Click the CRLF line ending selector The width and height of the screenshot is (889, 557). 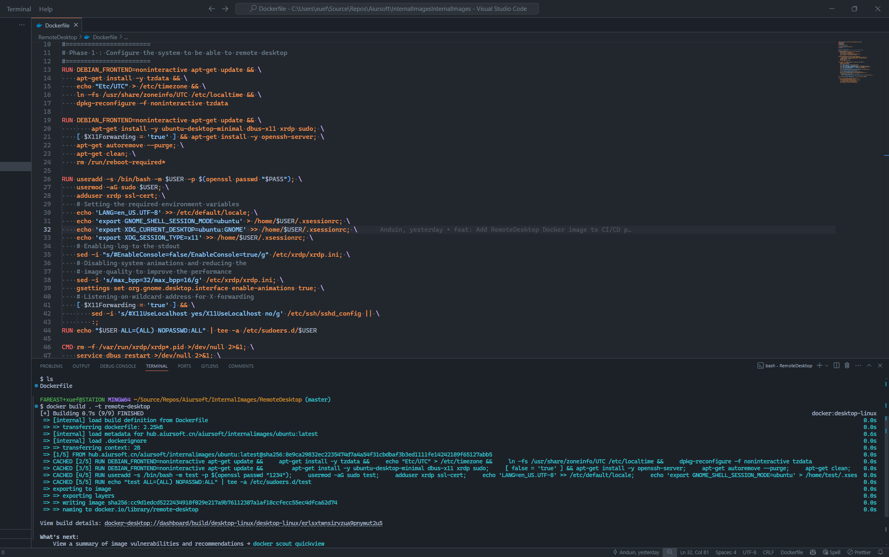pyautogui.click(x=768, y=552)
